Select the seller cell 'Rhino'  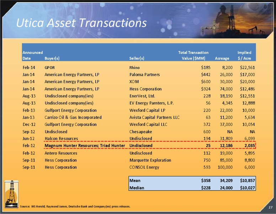(x=134, y=68)
